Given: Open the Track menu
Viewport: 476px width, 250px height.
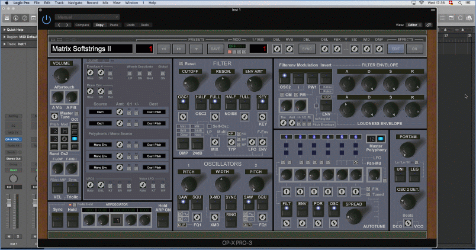Looking at the screenshot, I should tap(59, 3).
